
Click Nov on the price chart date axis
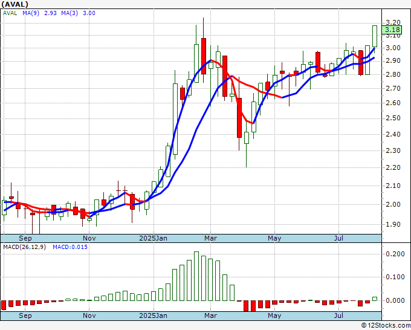pos(89,238)
